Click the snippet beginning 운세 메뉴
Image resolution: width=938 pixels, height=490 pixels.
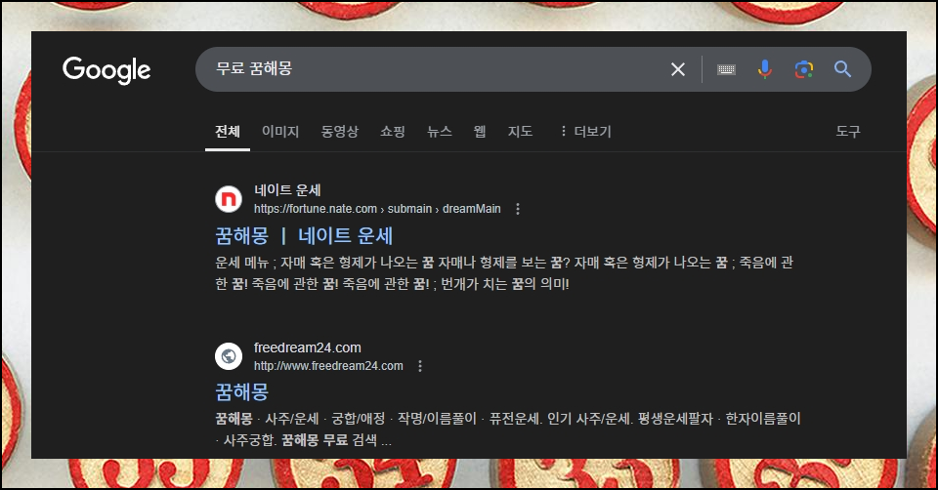pyautogui.click(x=504, y=272)
